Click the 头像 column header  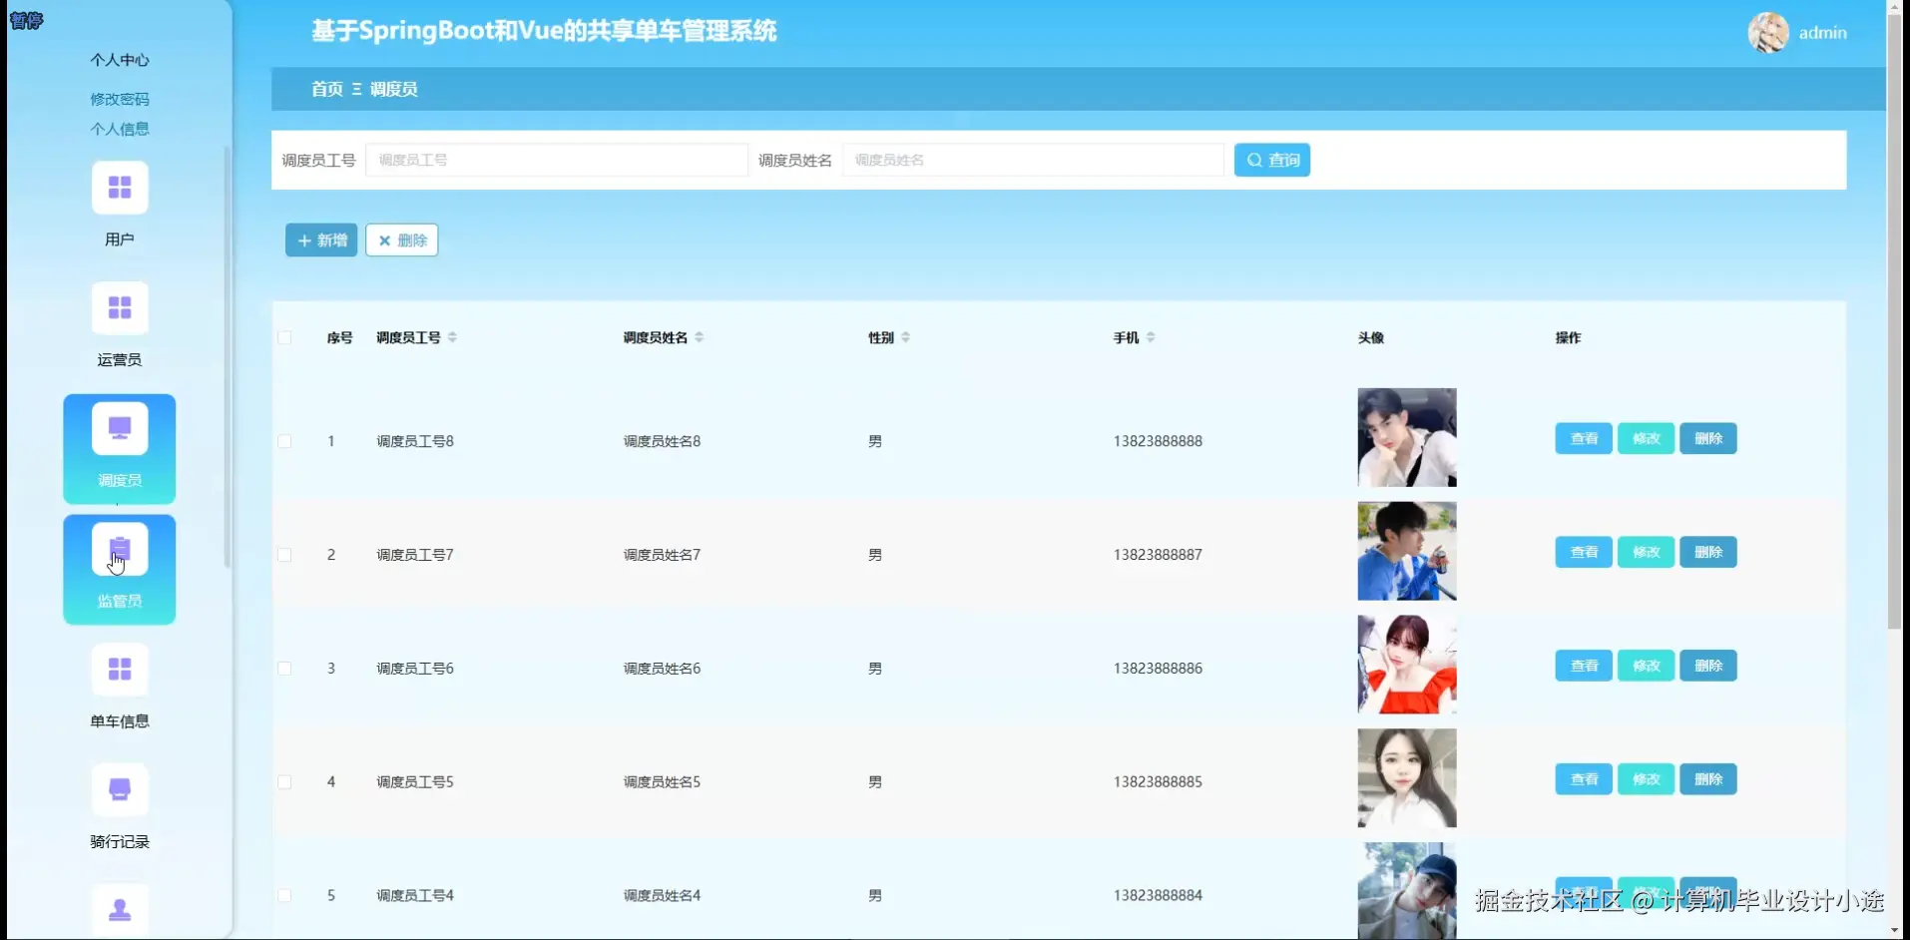(x=1371, y=337)
